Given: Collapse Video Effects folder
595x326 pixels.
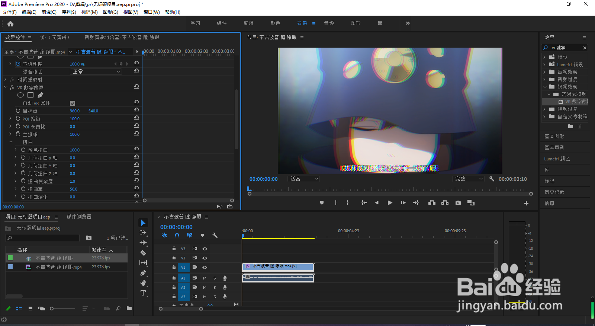Looking at the screenshot, I should pos(545,87).
